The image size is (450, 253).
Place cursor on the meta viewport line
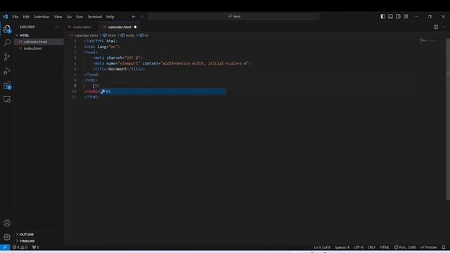point(172,63)
